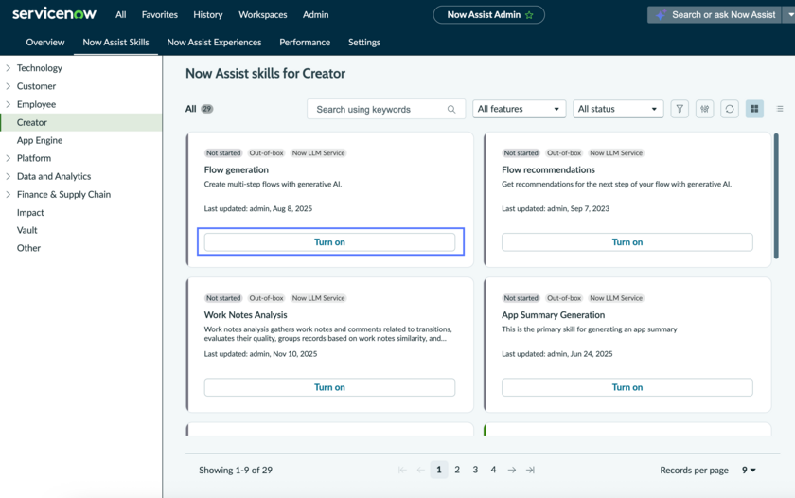Click the ServiceNow logo
Viewport: 795px width, 498px height.
coord(54,14)
